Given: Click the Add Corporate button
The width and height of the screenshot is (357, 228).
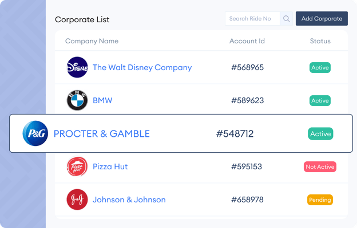Looking at the screenshot, I should 322,19.
